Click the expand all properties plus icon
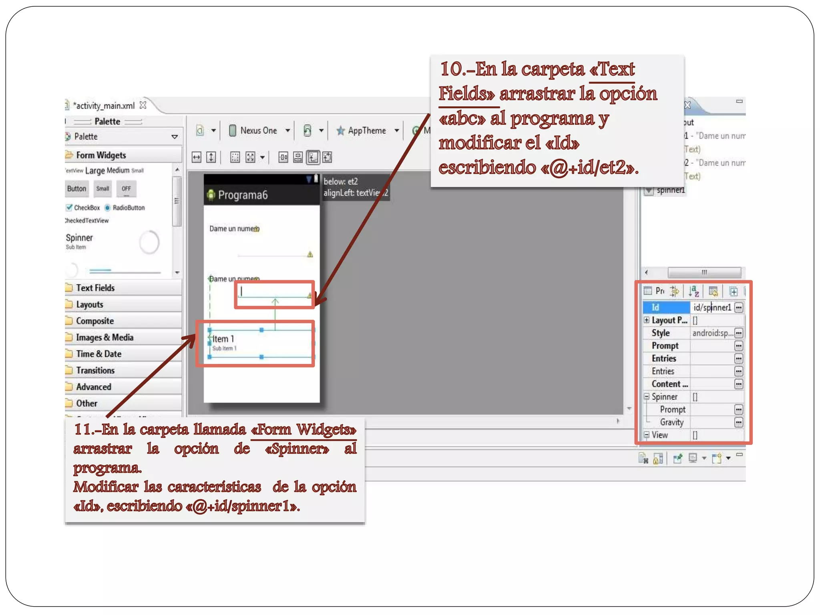This screenshot has width=820, height=615. 733,291
